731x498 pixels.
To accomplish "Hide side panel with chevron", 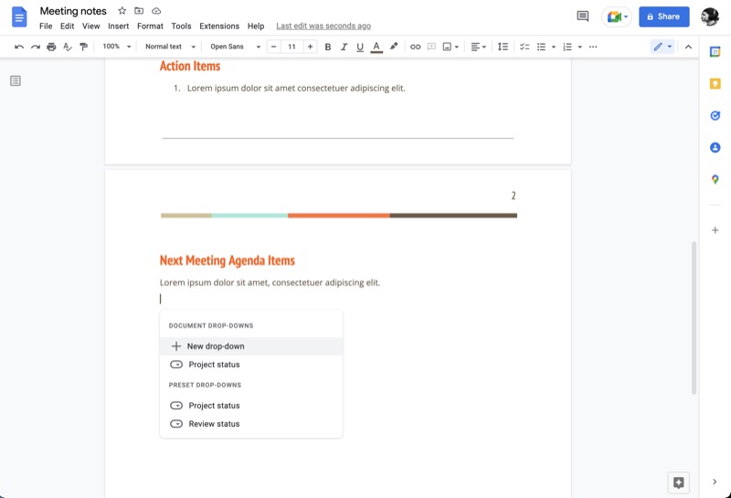I will click(x=715, y=482).
